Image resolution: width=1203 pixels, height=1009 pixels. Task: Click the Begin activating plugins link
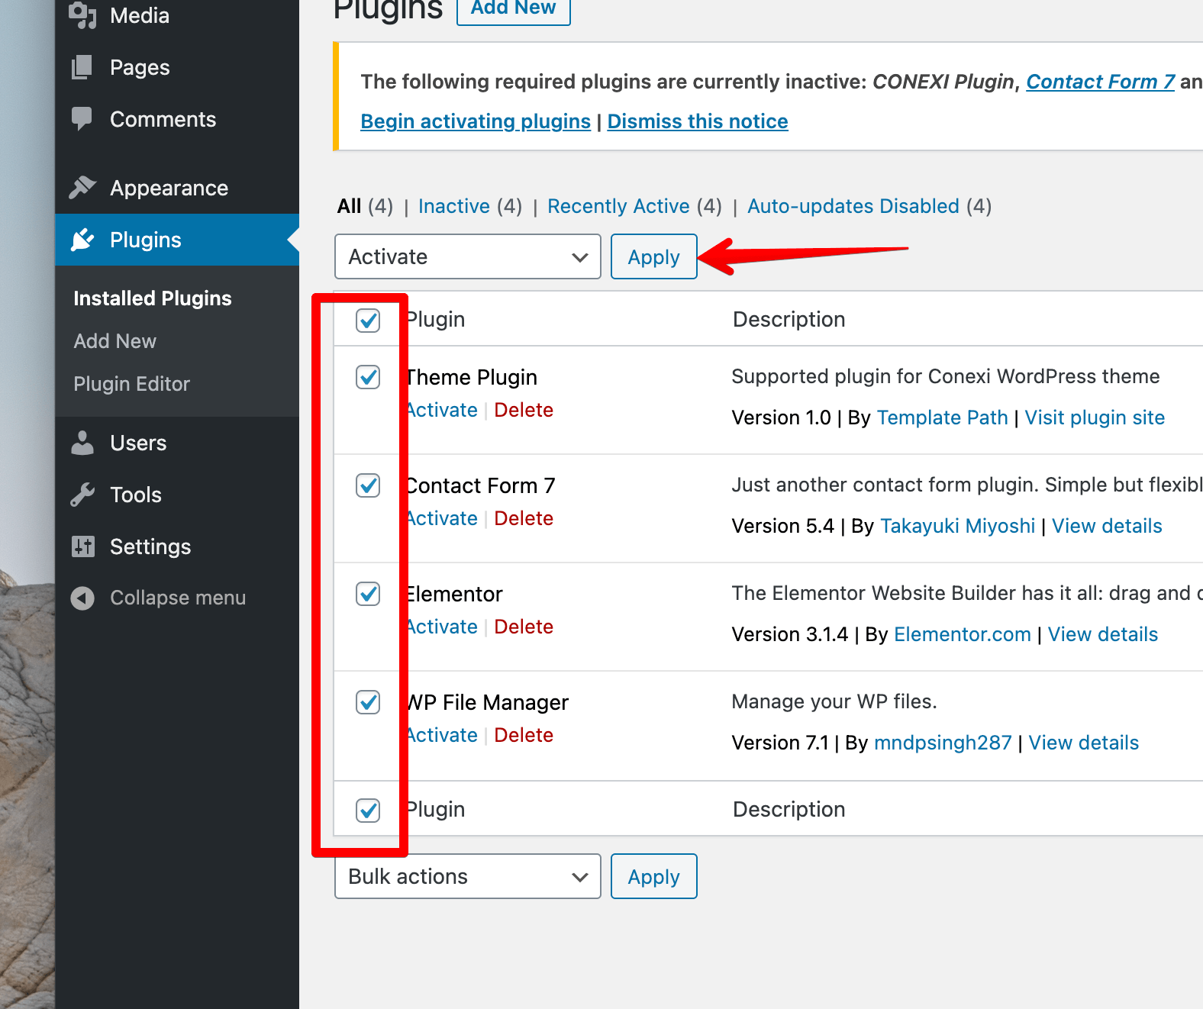point(476,121)
